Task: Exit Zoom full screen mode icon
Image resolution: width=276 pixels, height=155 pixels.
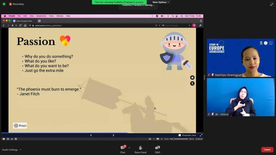Action: 272,4
